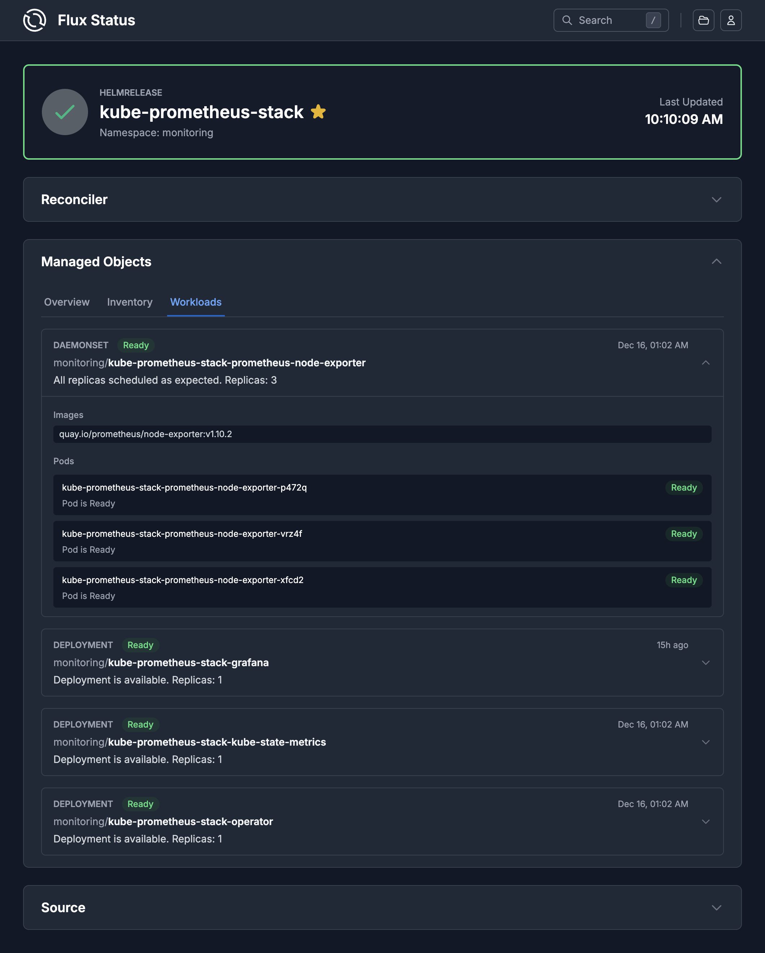Click the Ready badge on kube-state-metrics deployment

(140, 724)
